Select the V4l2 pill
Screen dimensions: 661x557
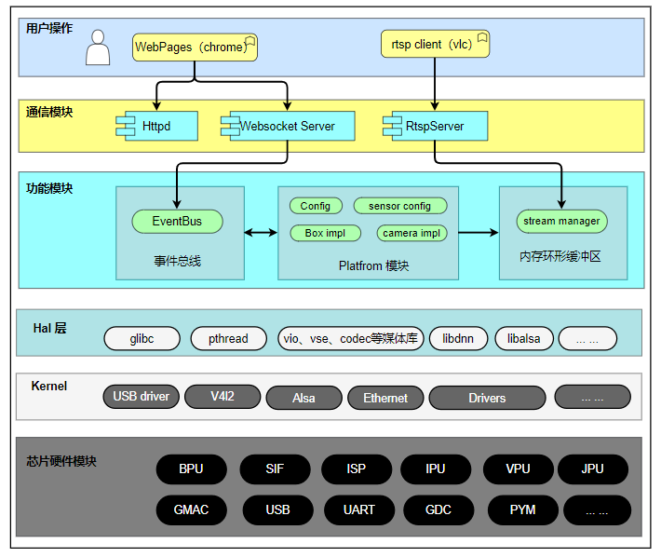(223, 397)
